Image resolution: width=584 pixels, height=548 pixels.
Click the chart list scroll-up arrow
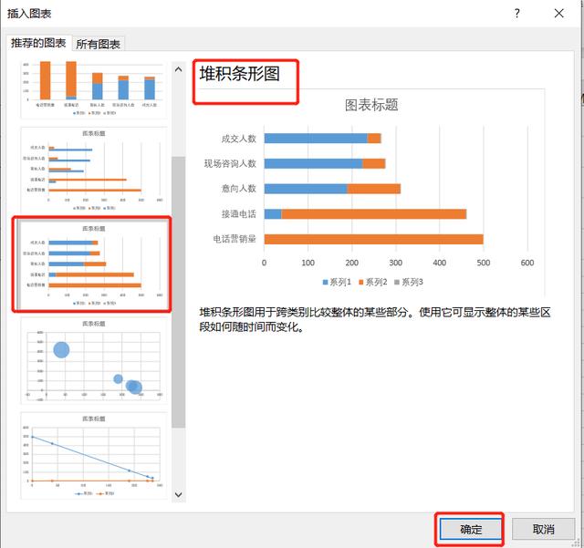179,69
